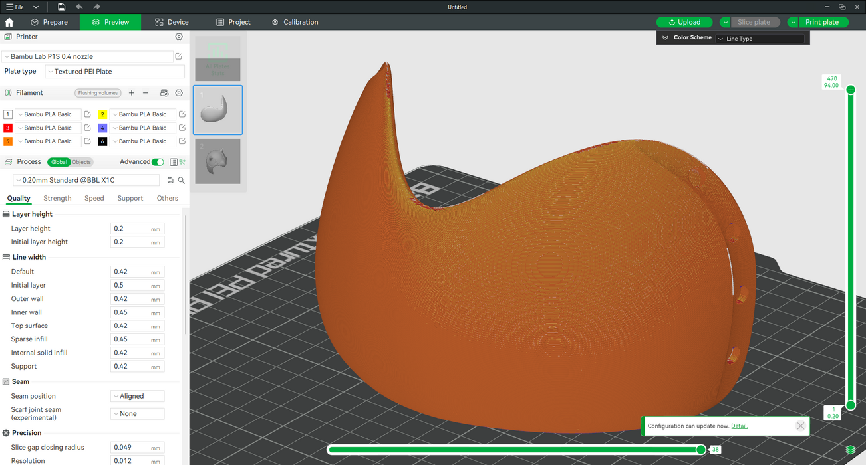Select filament 3 red color swatch
The image size is (866, 465).
pos(8,128)
